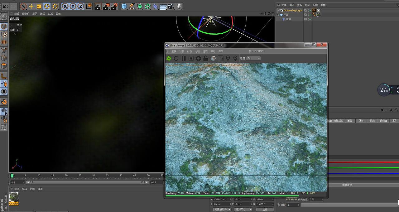Select the OctGlos material thumbnail
Screen dimensions: 399x212
coord(14,197)
